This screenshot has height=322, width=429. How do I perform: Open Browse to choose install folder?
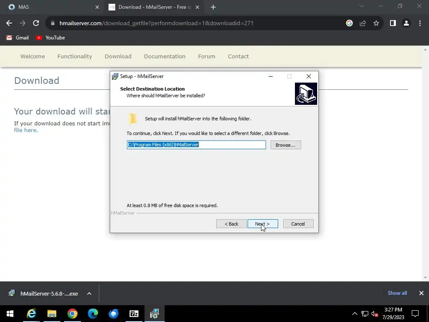click(x=286, y=145)
